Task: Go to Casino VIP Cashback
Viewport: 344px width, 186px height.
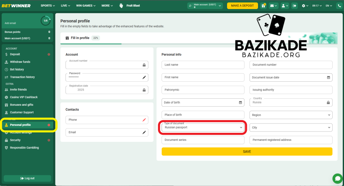Action: (x=27, y=97)
